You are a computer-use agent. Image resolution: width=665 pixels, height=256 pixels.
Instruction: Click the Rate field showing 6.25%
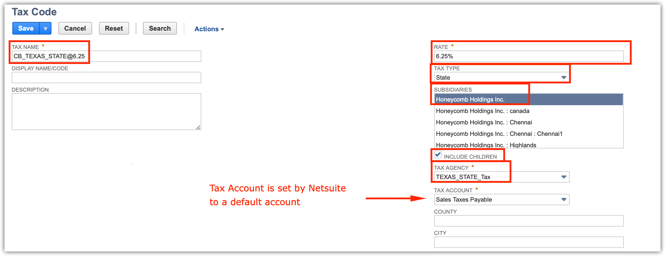[528, 56]
